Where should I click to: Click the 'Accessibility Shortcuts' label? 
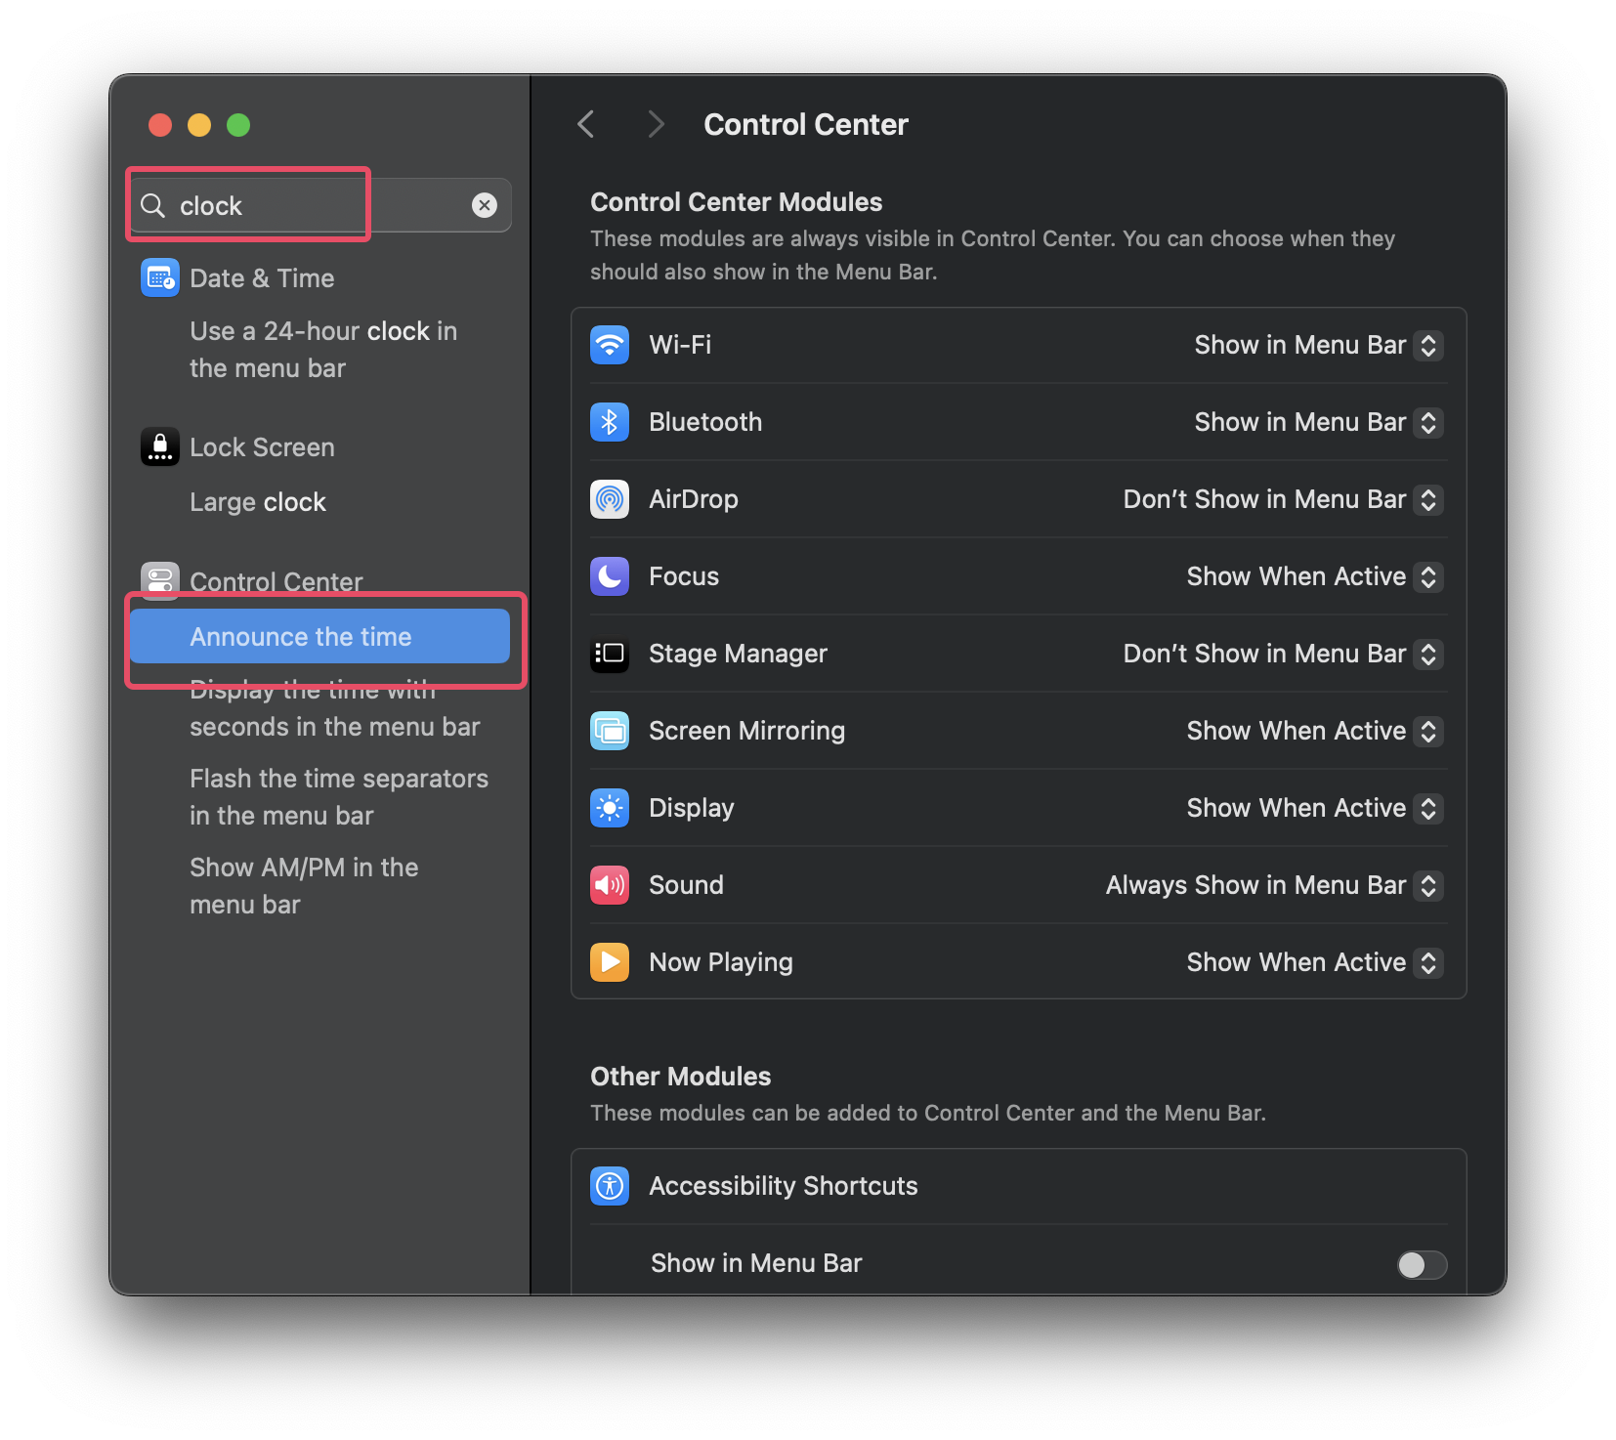point(784,1186)
